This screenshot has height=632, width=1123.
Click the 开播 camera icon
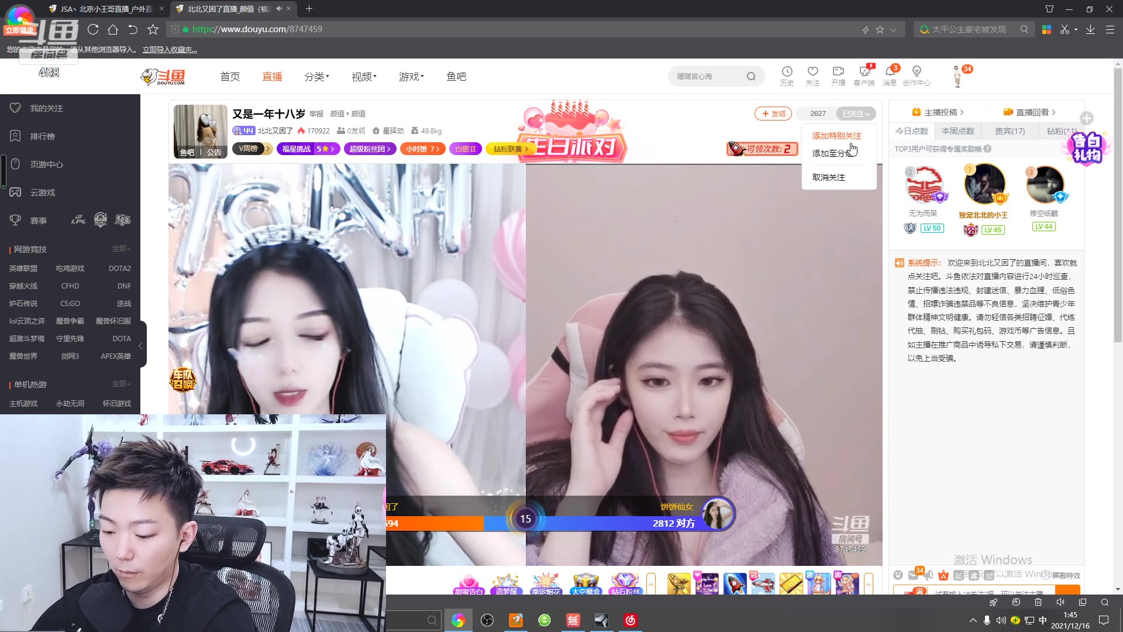point(838,76)
